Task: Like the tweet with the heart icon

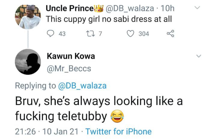Action: pyautogui.click(x=130, y=34)
